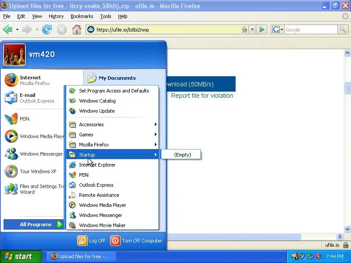The height and width of the screenshot is (263, 351).
Task: Click Report file for violation link
Action: (x=202, y=96)
